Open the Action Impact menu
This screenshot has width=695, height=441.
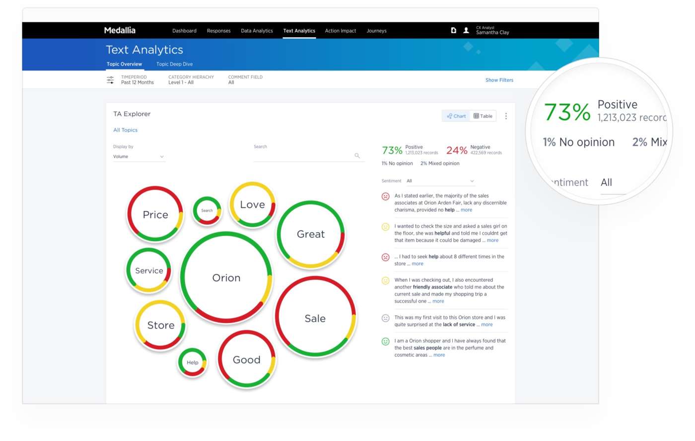(341, 31)
